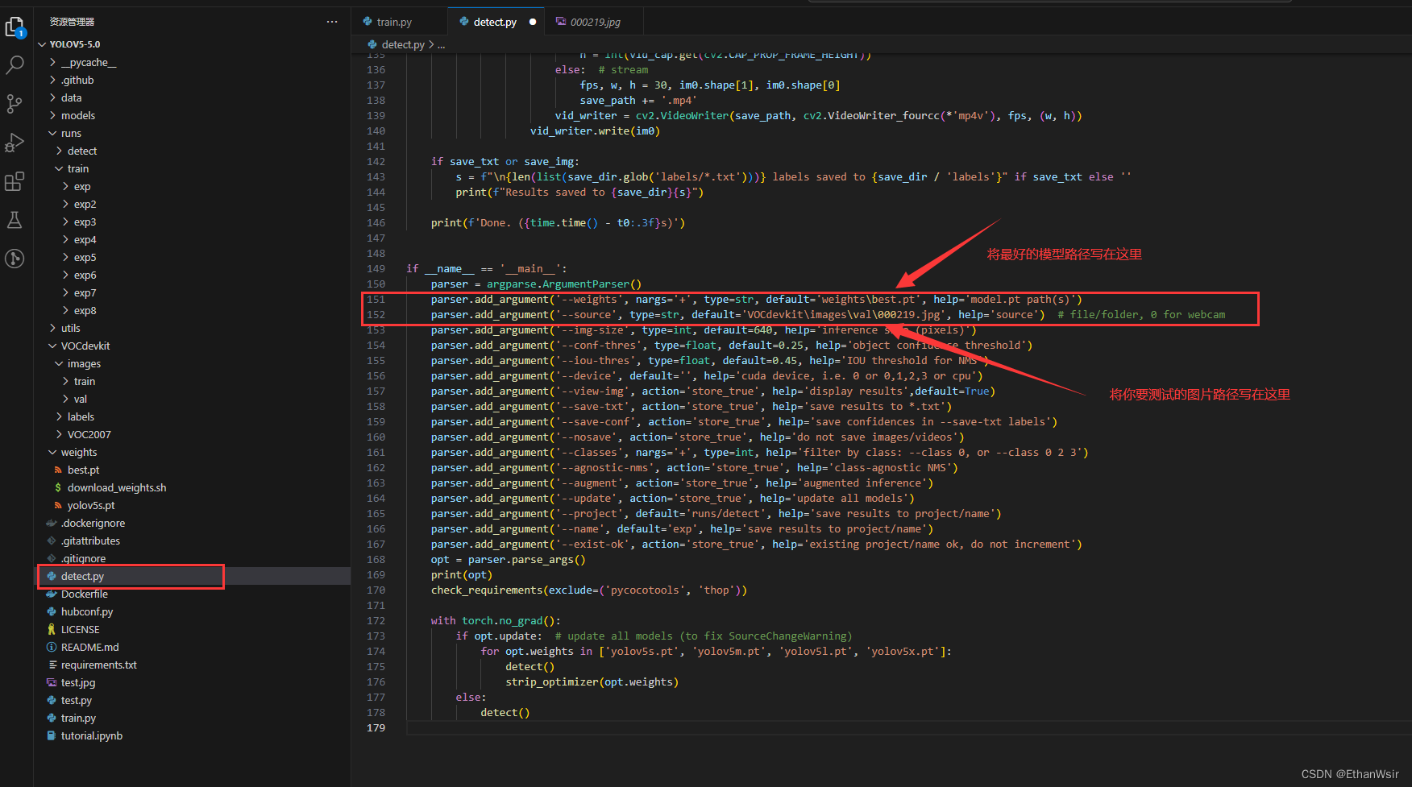1412x787 pixels.
Task: Open exp8 folder under train
Action: (85, 310)
